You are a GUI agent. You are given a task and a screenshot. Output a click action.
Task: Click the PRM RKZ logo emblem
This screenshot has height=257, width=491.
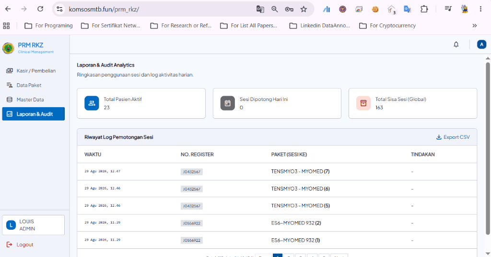pos(8,48)
